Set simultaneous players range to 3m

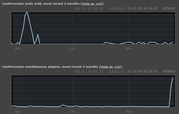pyautogui.click(x=134, y=71)
